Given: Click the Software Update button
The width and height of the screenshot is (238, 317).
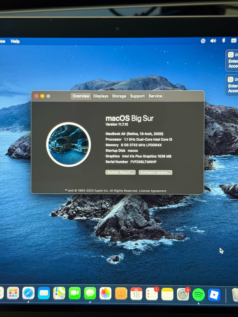Looking at the screenshot, I should tap(155, 172).
